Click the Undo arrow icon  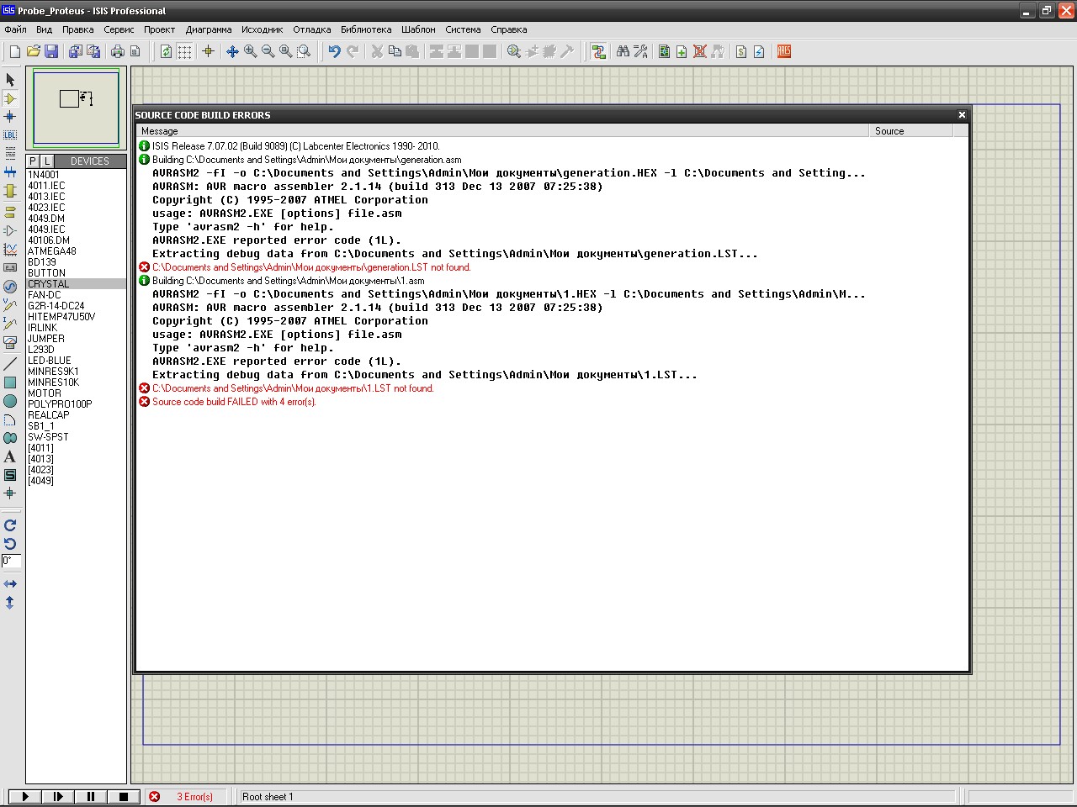pyautogui.click(x=334, y=52)
